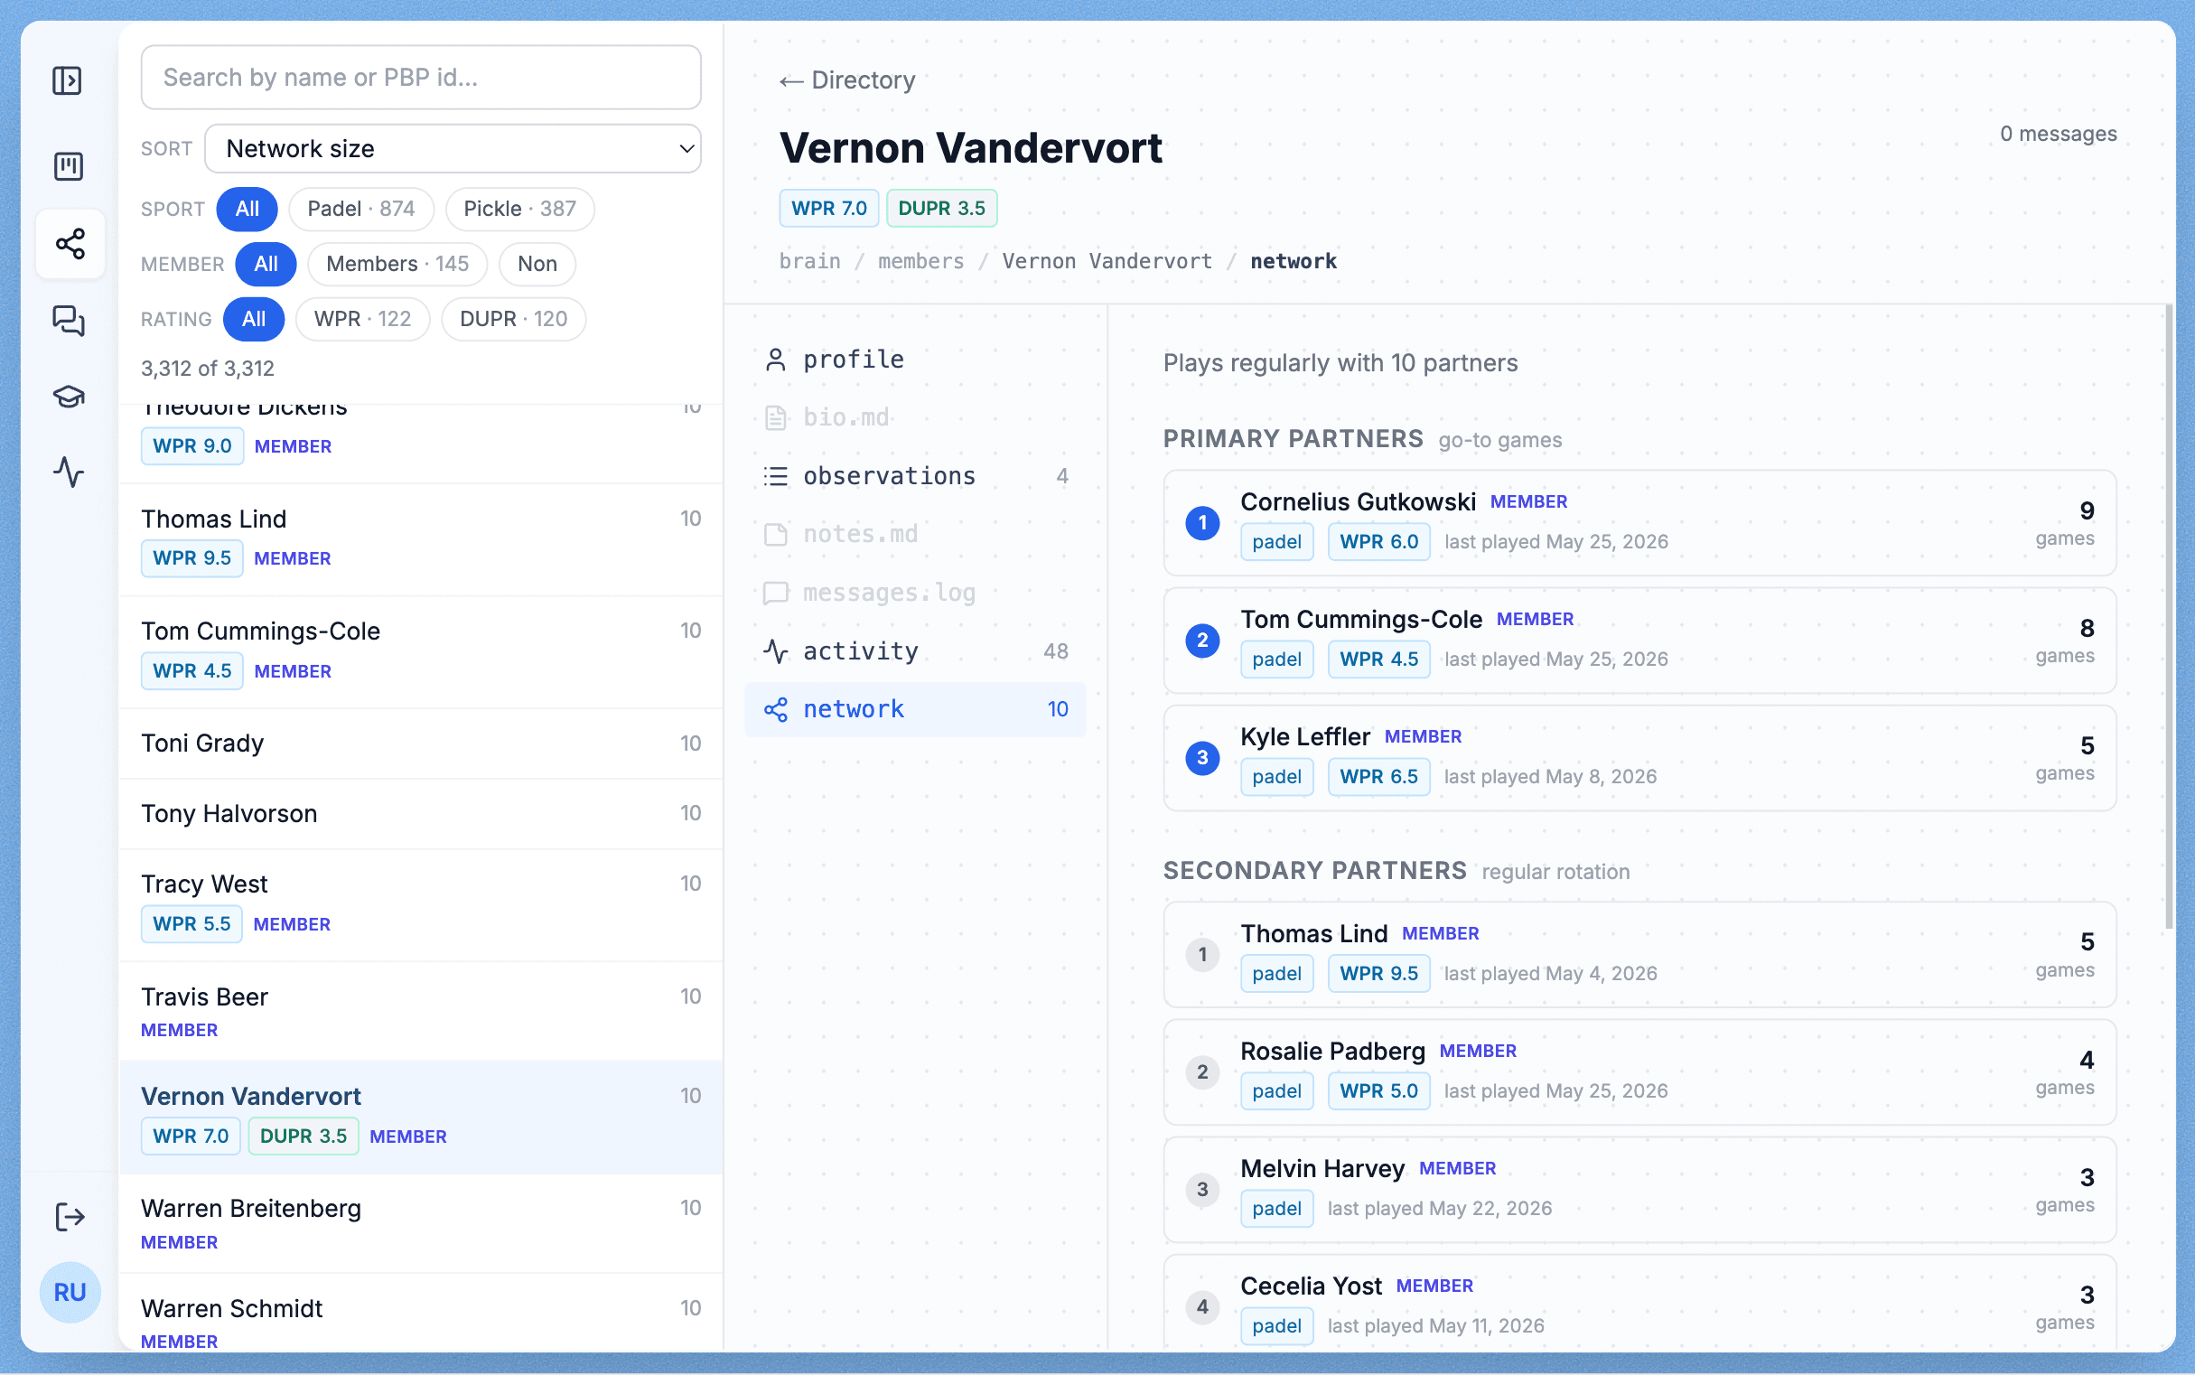Select Tracy West in the member list
This screenshot has height=1375, width=2195.
(421, 905)
